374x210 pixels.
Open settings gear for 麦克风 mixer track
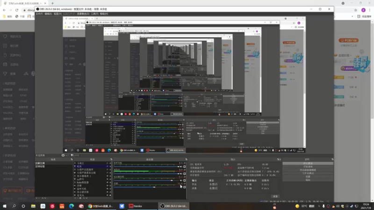pos(184,174)
